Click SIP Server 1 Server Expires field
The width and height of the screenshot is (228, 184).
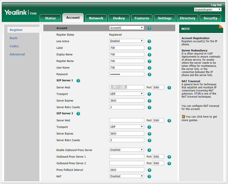pyautogui.click(x=127, y=101)
